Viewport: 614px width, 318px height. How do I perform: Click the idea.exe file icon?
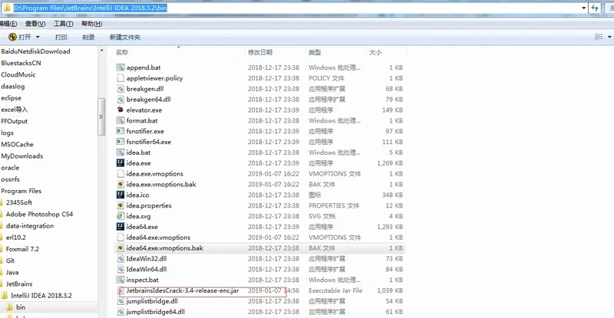tap(120, 163)
